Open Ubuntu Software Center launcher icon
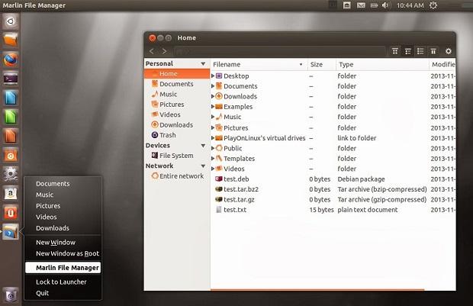473x306 pixels. [11, 155]
